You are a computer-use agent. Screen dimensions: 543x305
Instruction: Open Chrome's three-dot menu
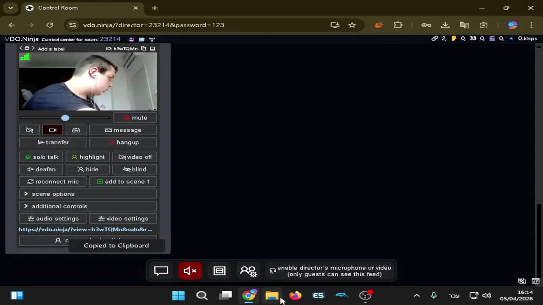click(x=531, y=25)
